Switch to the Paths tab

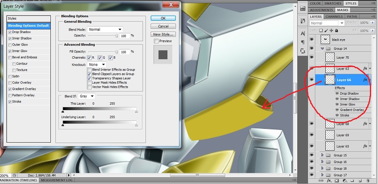tap(352, 16)
